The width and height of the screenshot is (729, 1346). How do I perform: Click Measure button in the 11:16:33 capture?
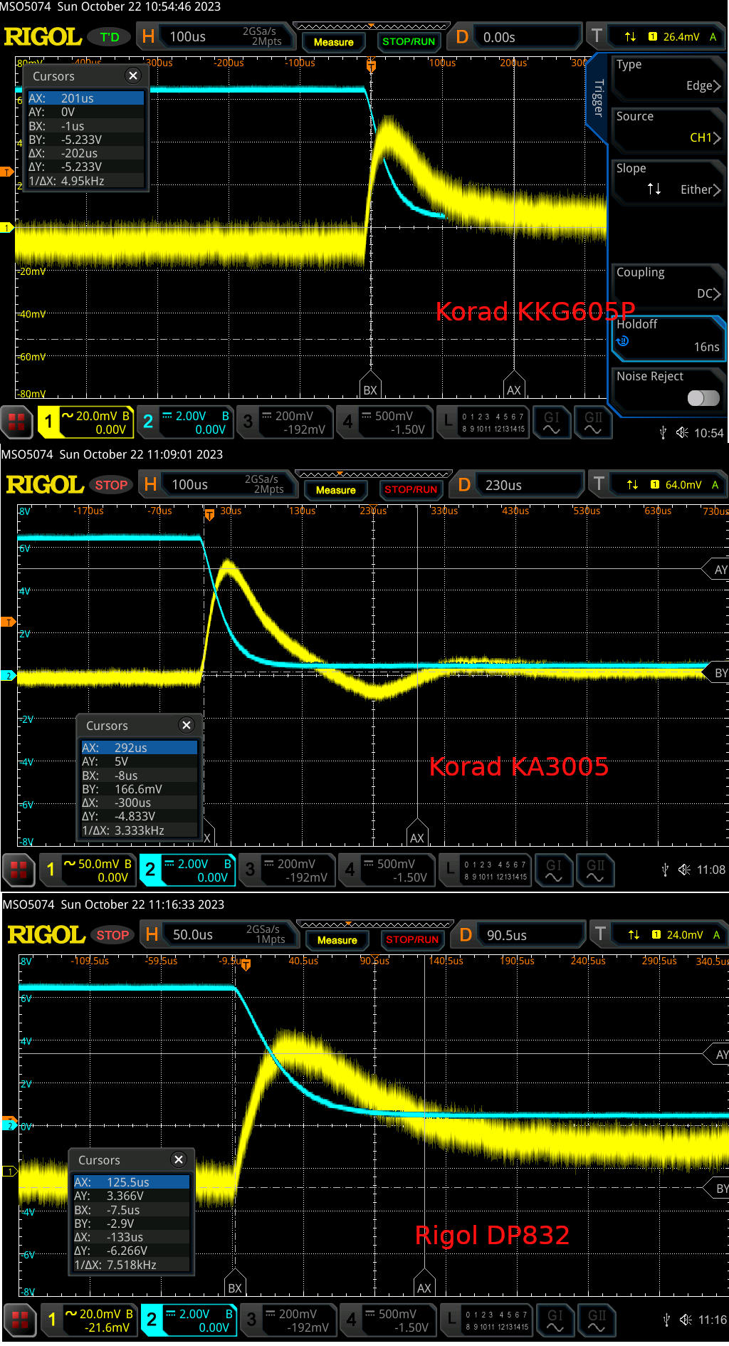pyautogui.click(x=337, y=940)
